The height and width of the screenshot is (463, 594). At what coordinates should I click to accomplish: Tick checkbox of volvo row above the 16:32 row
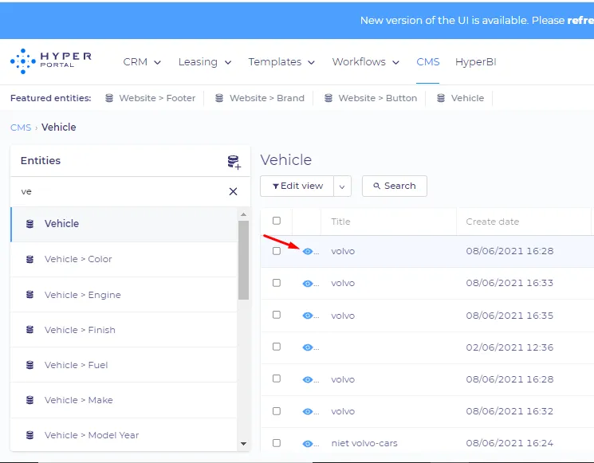[x=277, y=379]
